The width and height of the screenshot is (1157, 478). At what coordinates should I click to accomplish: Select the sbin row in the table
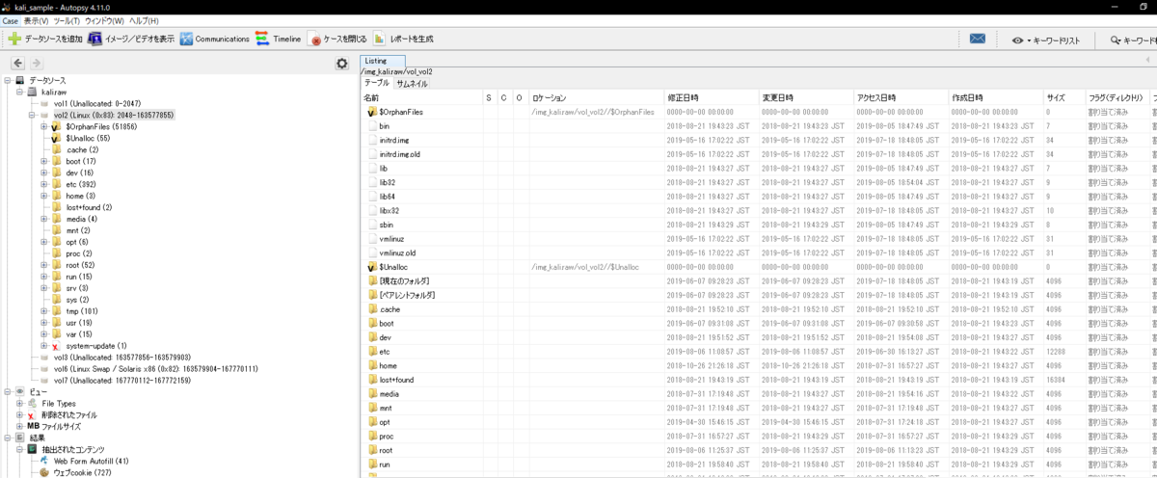[758, 225]
